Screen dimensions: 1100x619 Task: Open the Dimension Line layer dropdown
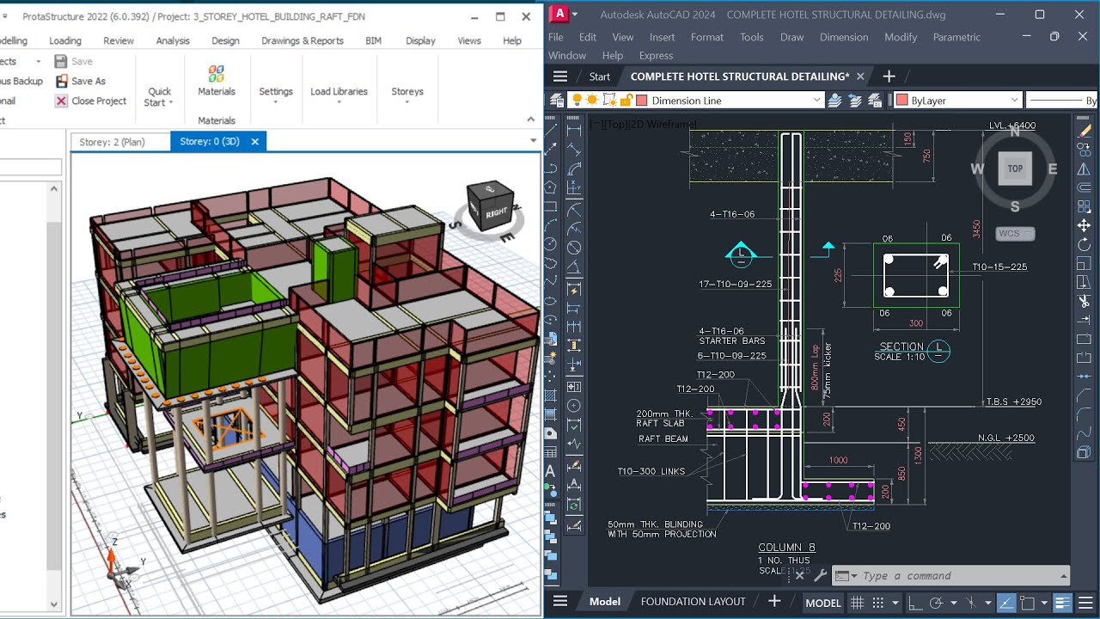click(816, 101)
